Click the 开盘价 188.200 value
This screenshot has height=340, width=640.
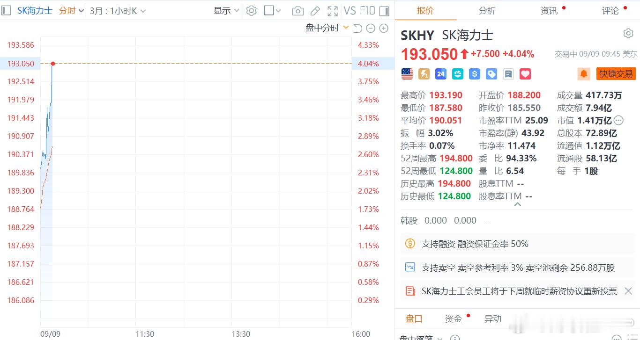[x=524, y=95]
